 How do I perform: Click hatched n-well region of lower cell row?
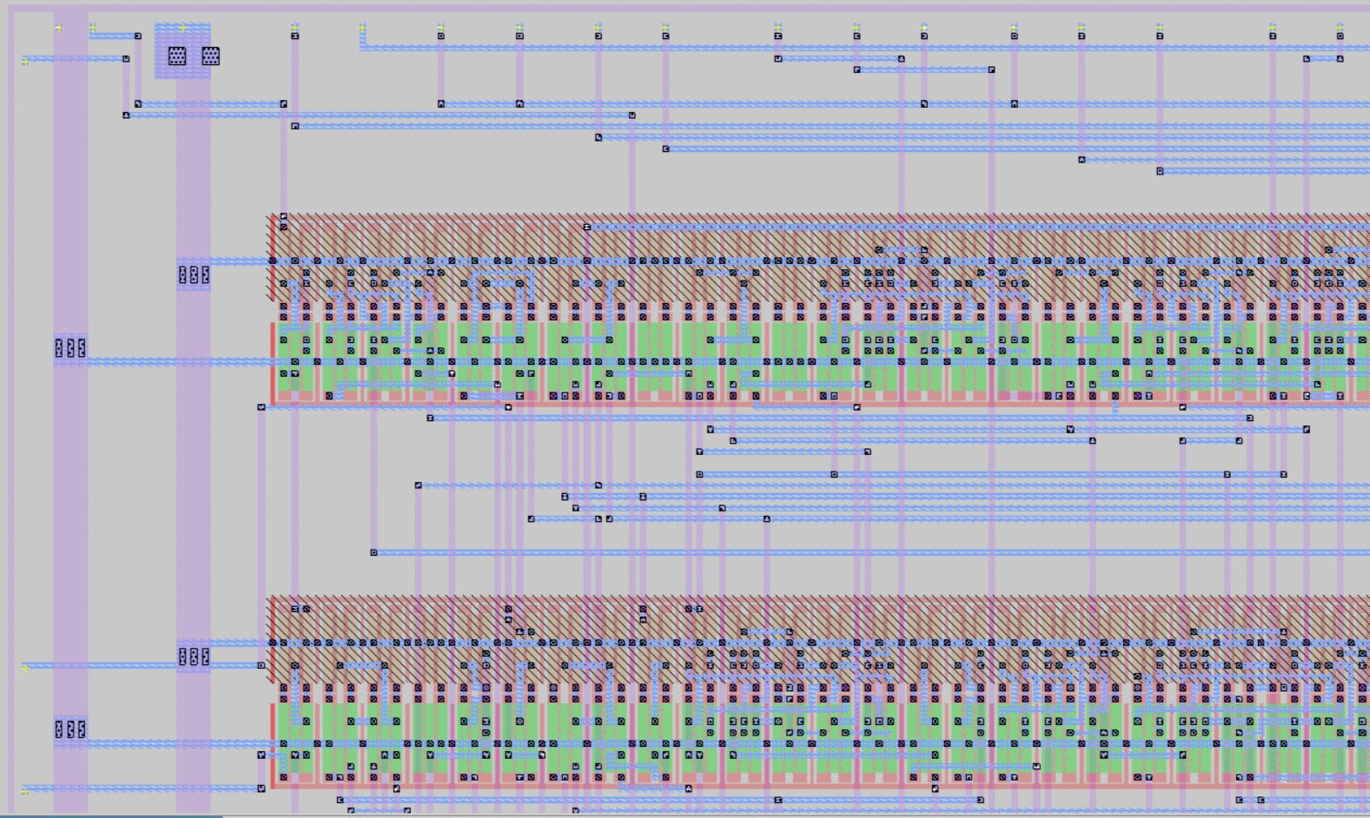782,618
